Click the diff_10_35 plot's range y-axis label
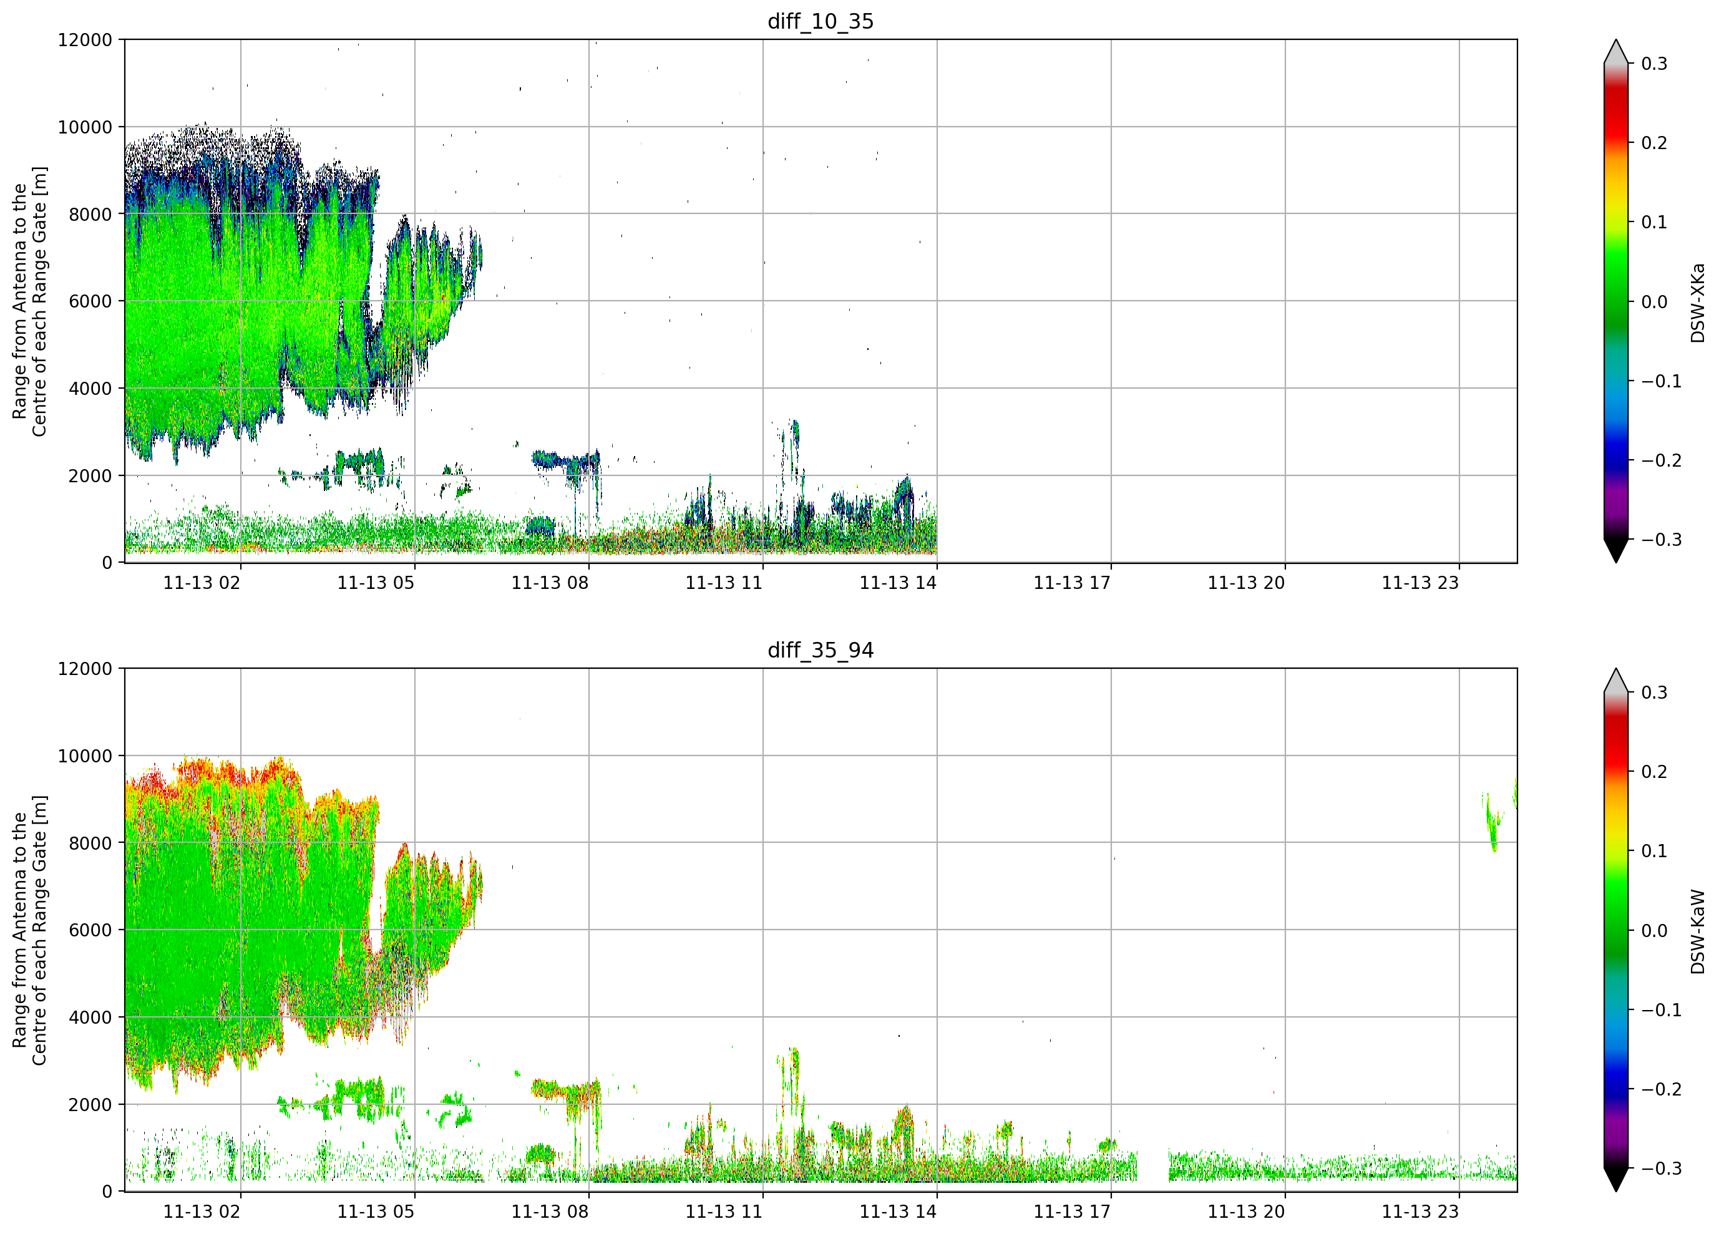Viewport: 1719px width, 1234px height. point(29,301)
